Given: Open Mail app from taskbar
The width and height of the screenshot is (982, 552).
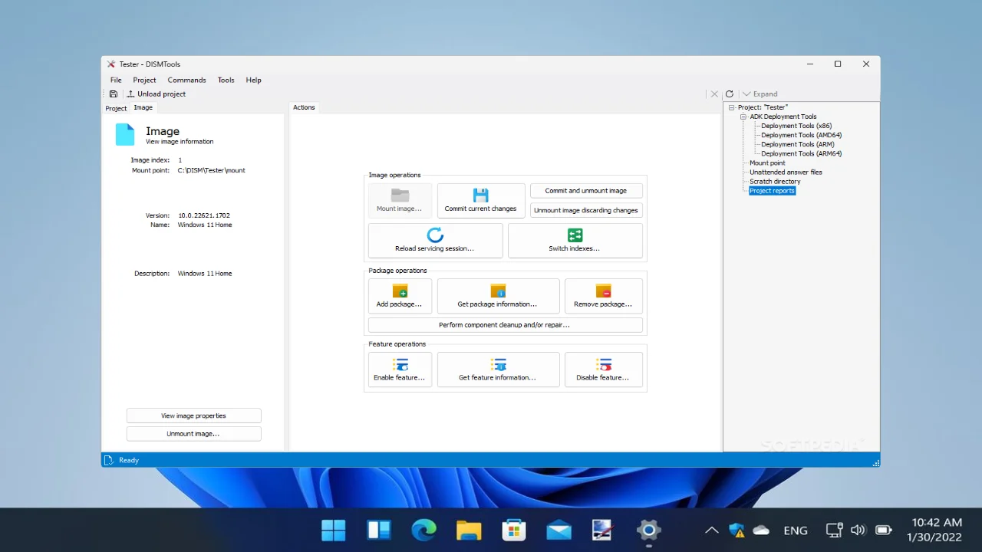Looking at the screenshot, I should (559, 530).
